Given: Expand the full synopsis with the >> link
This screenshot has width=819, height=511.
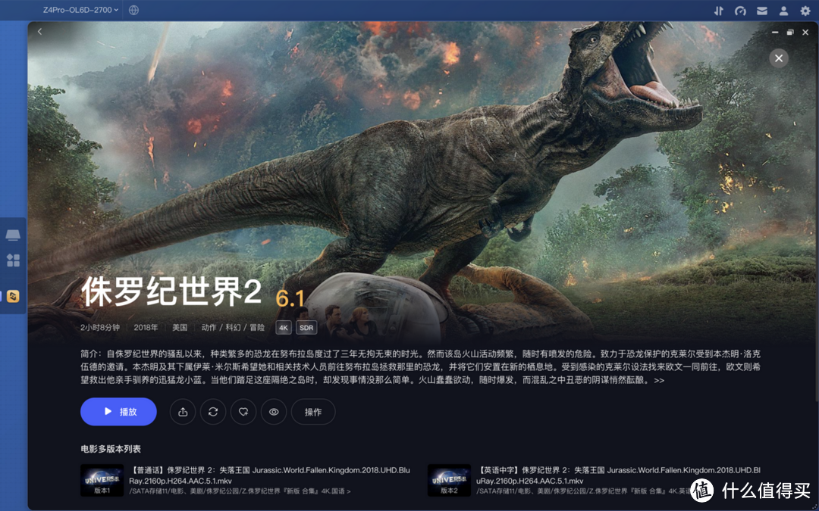Looking at the screenshot, I should click(659, 380).
